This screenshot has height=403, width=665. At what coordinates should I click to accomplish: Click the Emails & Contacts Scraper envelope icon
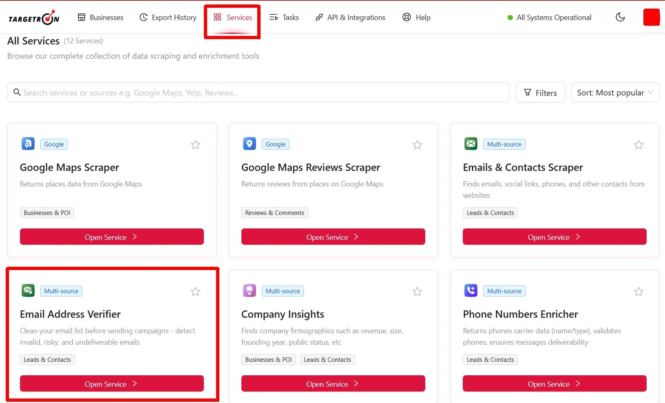471,144
